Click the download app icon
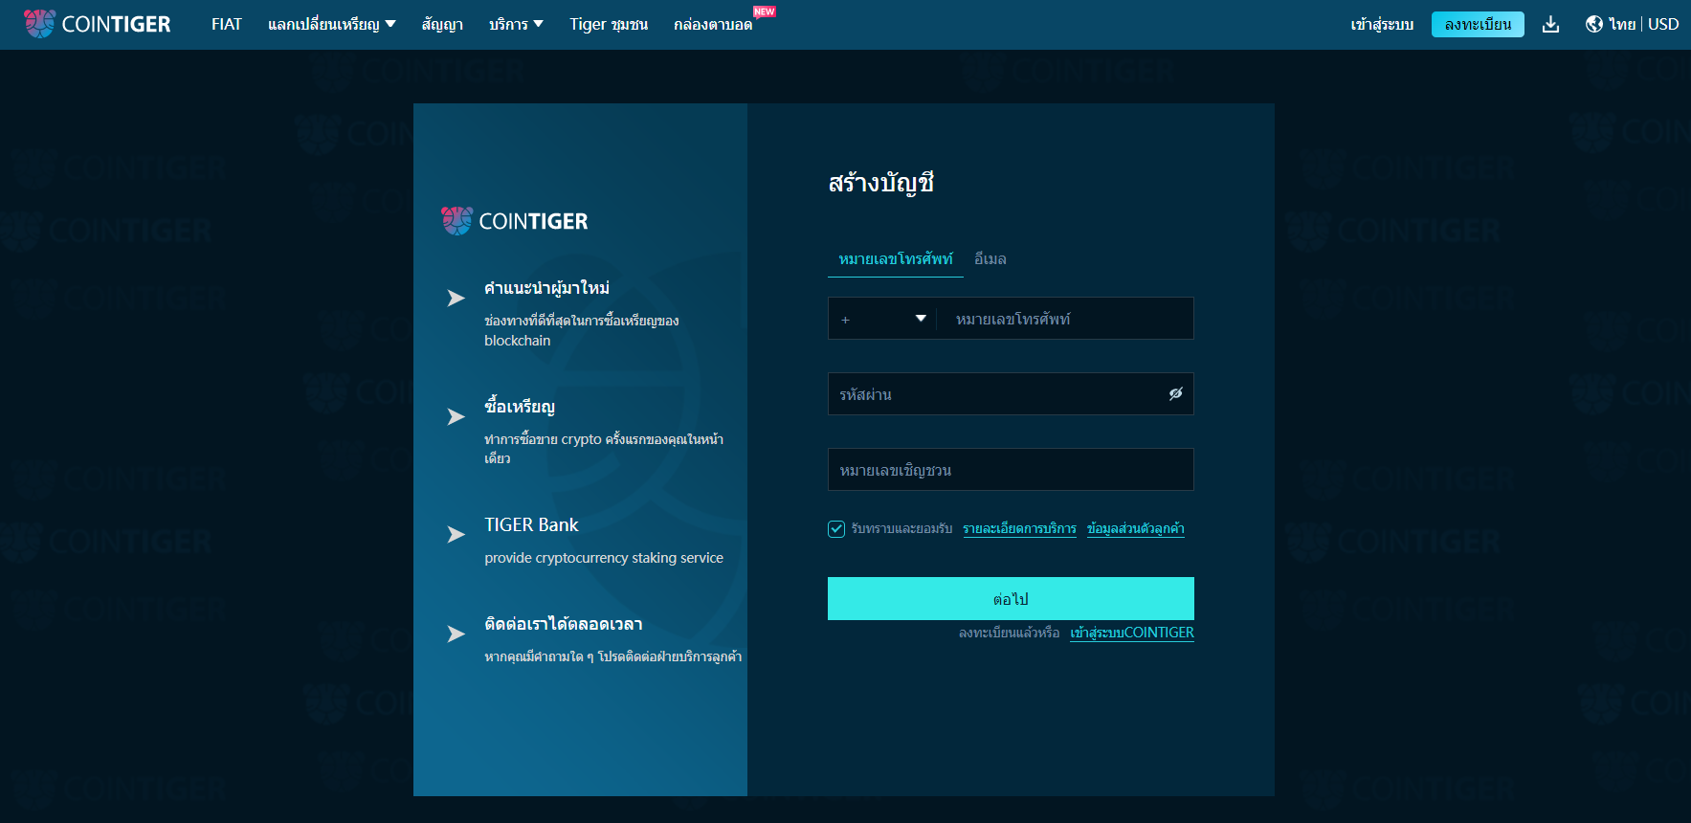Viewport: 1691px width, 823px height. click(x=1551, y=24)
